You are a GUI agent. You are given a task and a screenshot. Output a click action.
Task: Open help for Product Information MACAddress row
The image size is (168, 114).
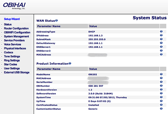[x=161, y=78]
